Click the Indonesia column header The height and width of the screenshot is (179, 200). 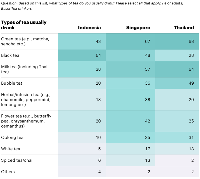89,28
